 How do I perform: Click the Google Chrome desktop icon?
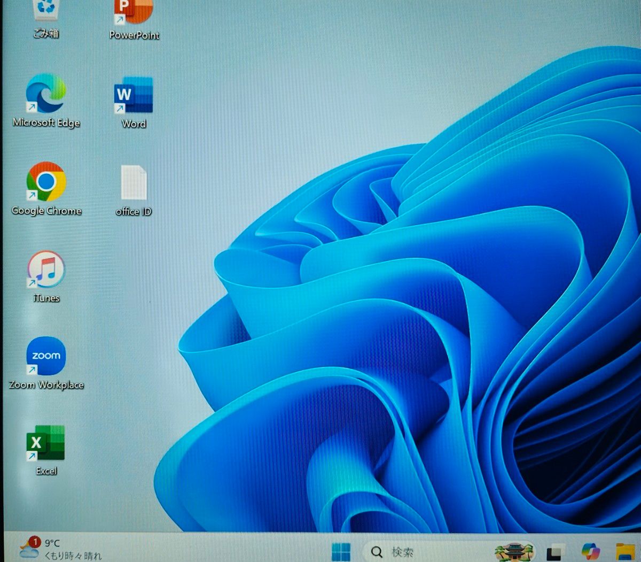pyautogui.click(x=46, y=183)
